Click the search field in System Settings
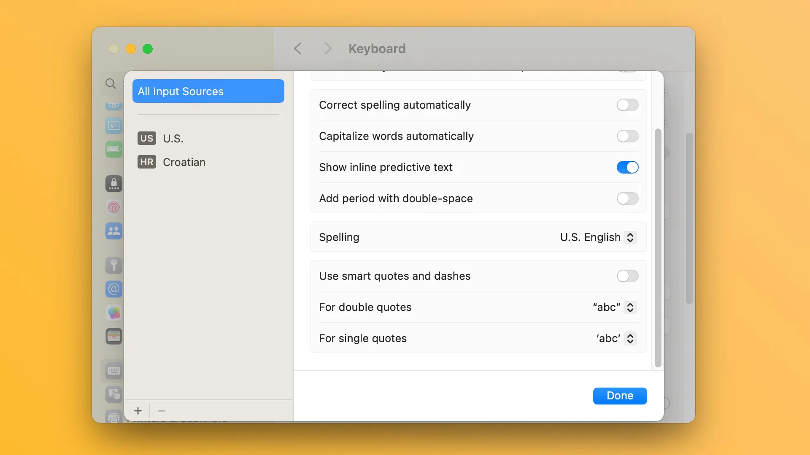This screenshot has height=455, width=810. 111,83
